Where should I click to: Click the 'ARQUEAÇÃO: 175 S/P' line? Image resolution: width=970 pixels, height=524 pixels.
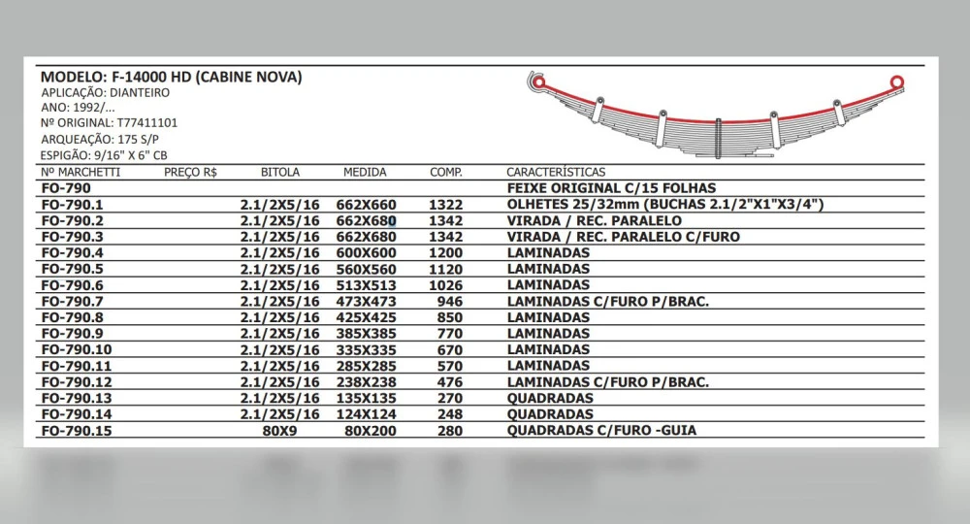(x=100, y=139)
